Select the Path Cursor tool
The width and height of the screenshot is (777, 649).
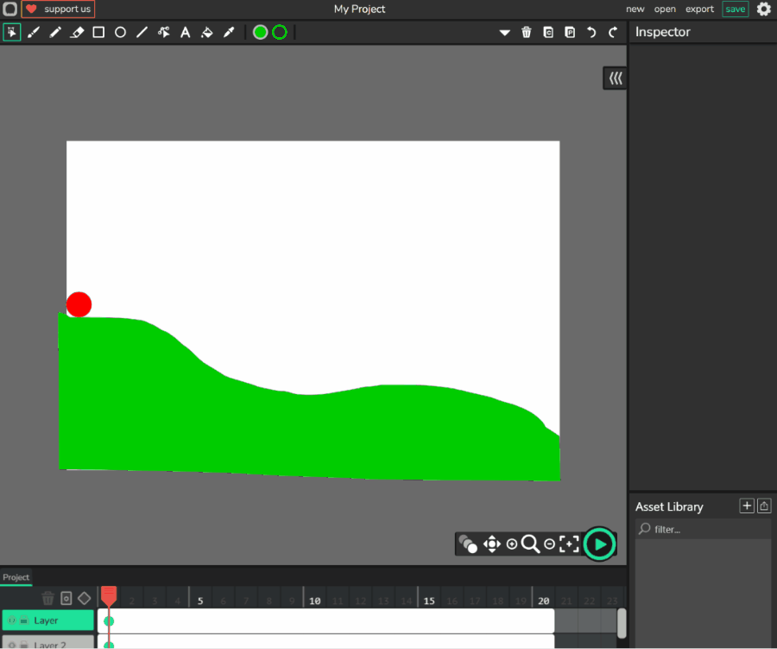tap(163, 32)
